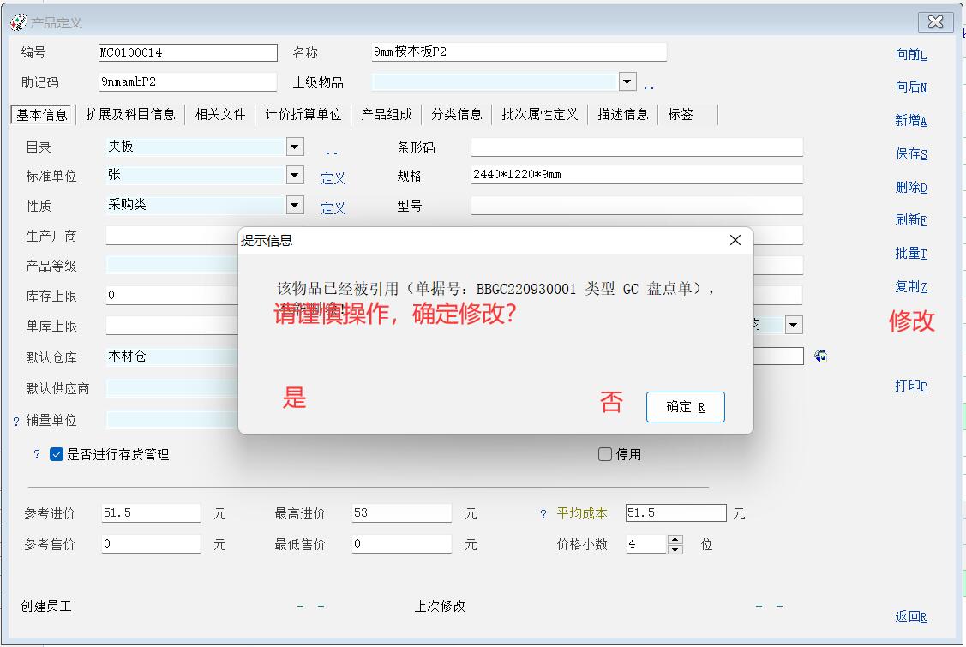The image size is (966, 647).
Task: Close the 提示信息 dialog with the X
Action: click(735, 241)
